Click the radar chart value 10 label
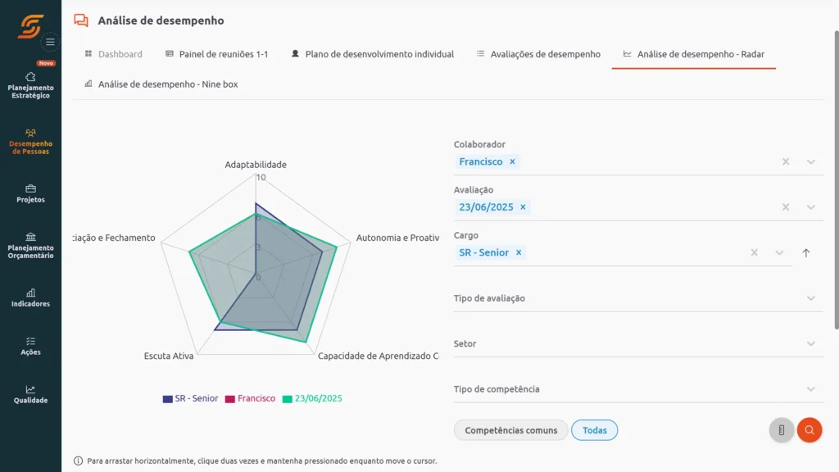Image resolution: width=839 pixels, height=472 pixels. [x=261, y=178]
